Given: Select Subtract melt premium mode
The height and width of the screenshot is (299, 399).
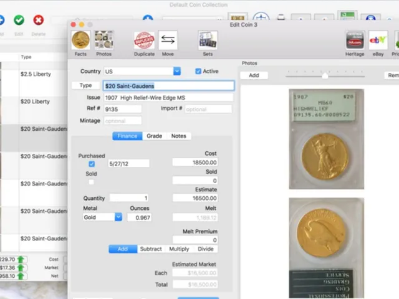Looking at the screenshot, I should pos(151,249).
